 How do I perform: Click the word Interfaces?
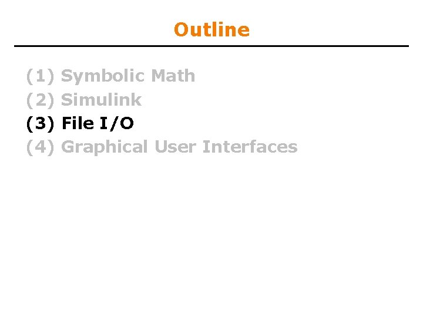(x=250, y=147)
